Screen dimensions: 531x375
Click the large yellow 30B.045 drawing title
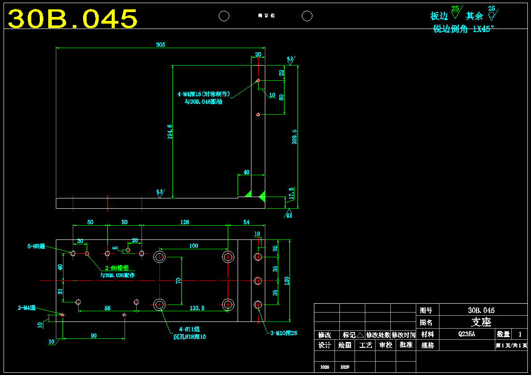click(73, 19)
